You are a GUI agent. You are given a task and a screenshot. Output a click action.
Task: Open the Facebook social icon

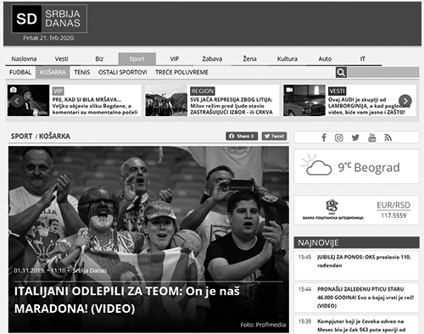tap(324, 137)
